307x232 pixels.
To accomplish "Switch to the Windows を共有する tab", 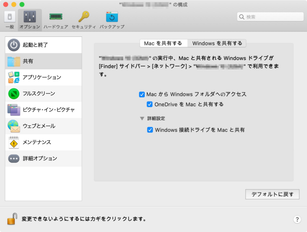I will 217,43.
